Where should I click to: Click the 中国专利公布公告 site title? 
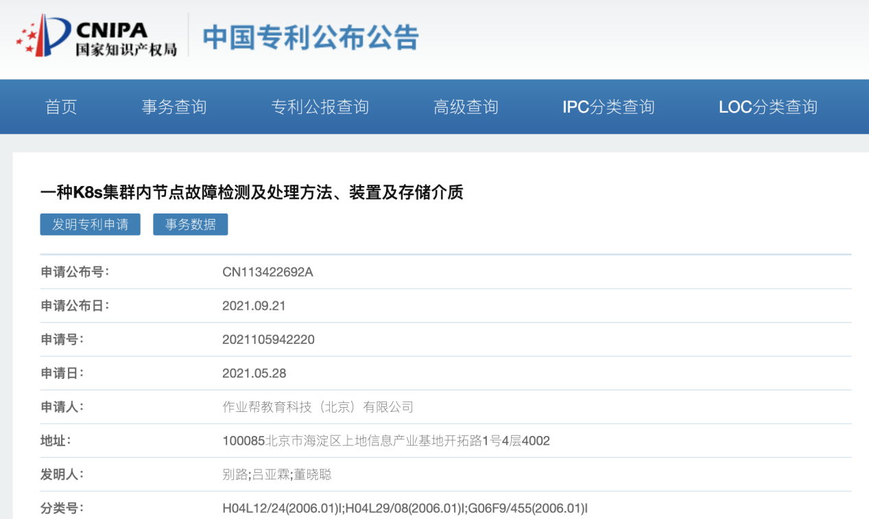[311, 37]
